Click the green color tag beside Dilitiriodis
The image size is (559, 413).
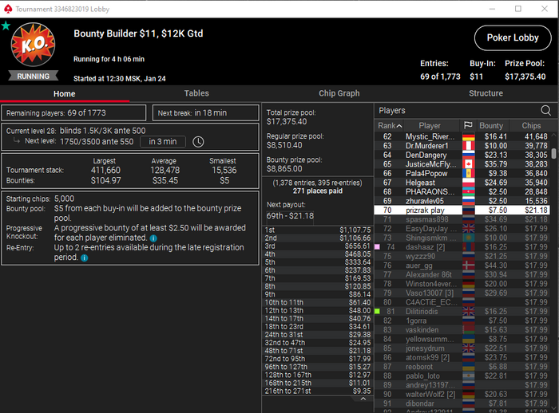click(x=377, y=311)
